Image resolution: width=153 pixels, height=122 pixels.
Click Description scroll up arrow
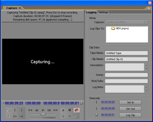146,65
